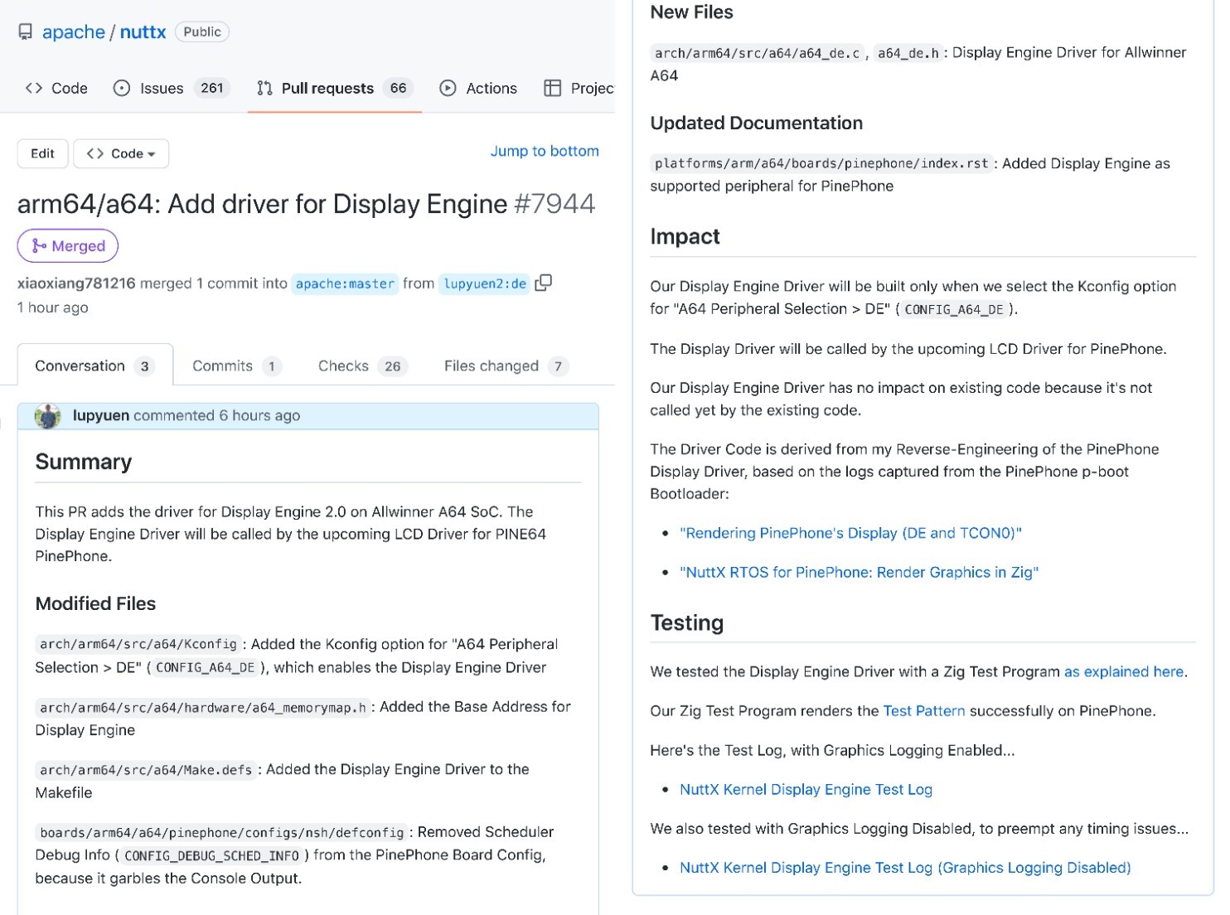Open the Code dropdown button
The width and height of the screenshot is (1230, 915).
121,154
